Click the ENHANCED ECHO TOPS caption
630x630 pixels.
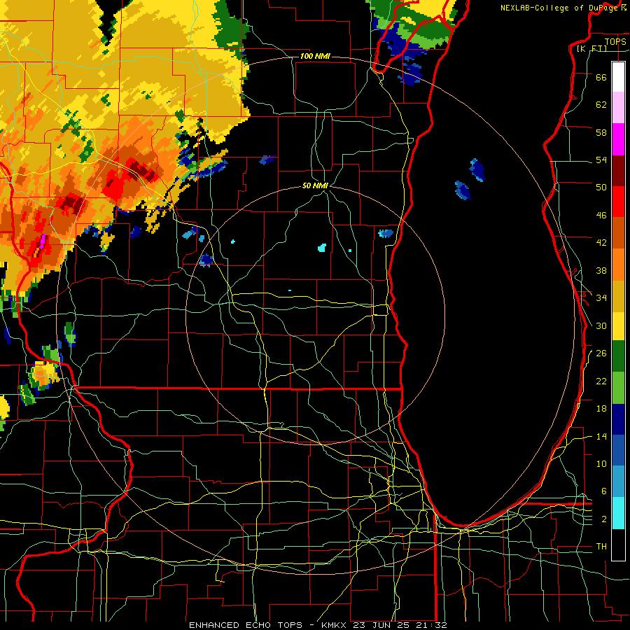point(246,625)
